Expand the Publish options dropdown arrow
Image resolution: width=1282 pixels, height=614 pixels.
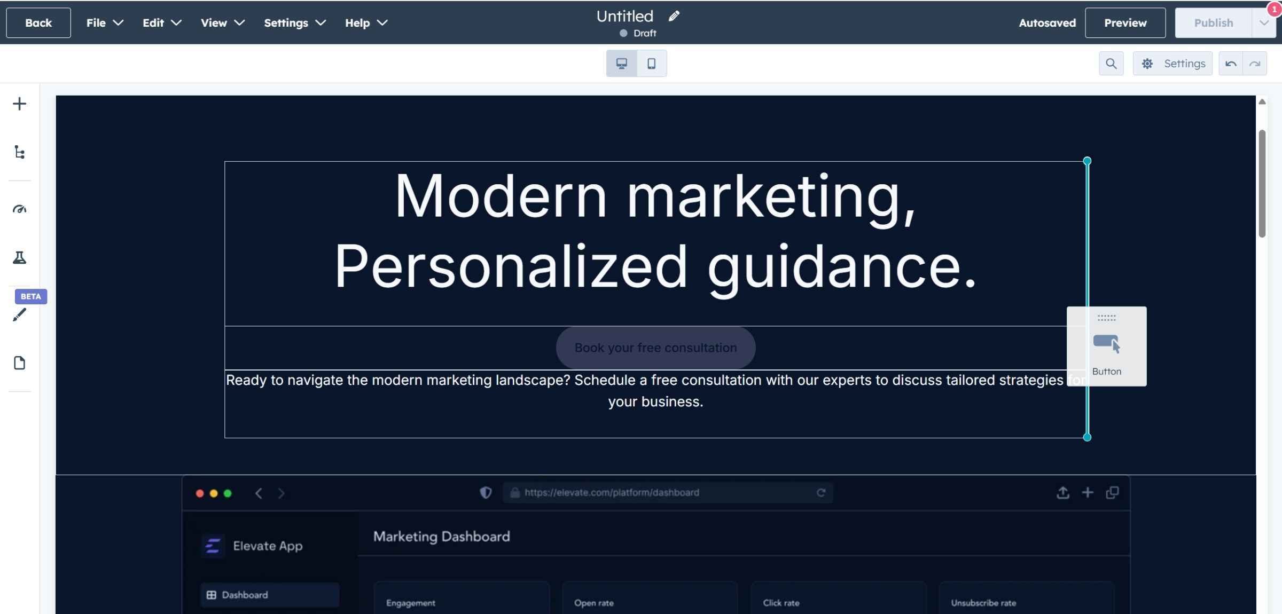click(x=1263, y=23)
